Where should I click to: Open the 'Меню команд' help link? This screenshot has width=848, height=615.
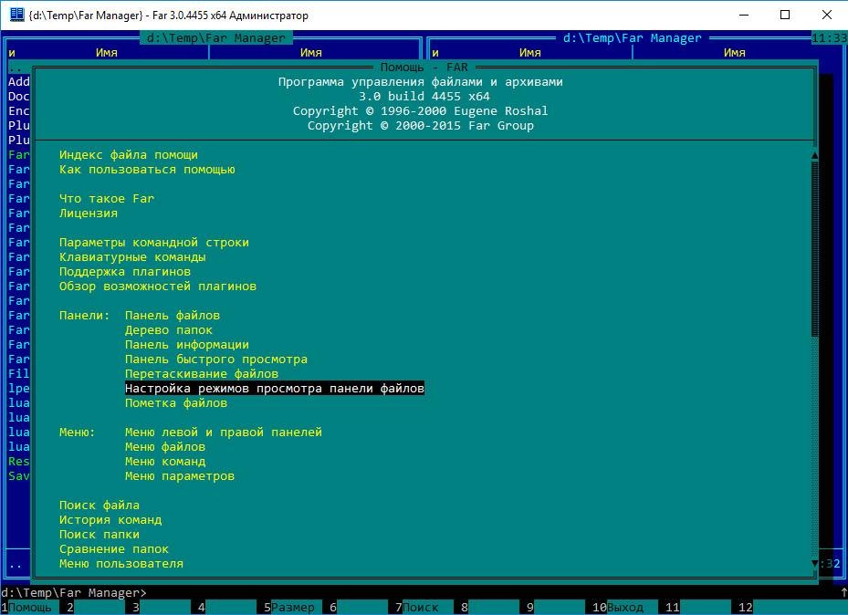(165, 462)
